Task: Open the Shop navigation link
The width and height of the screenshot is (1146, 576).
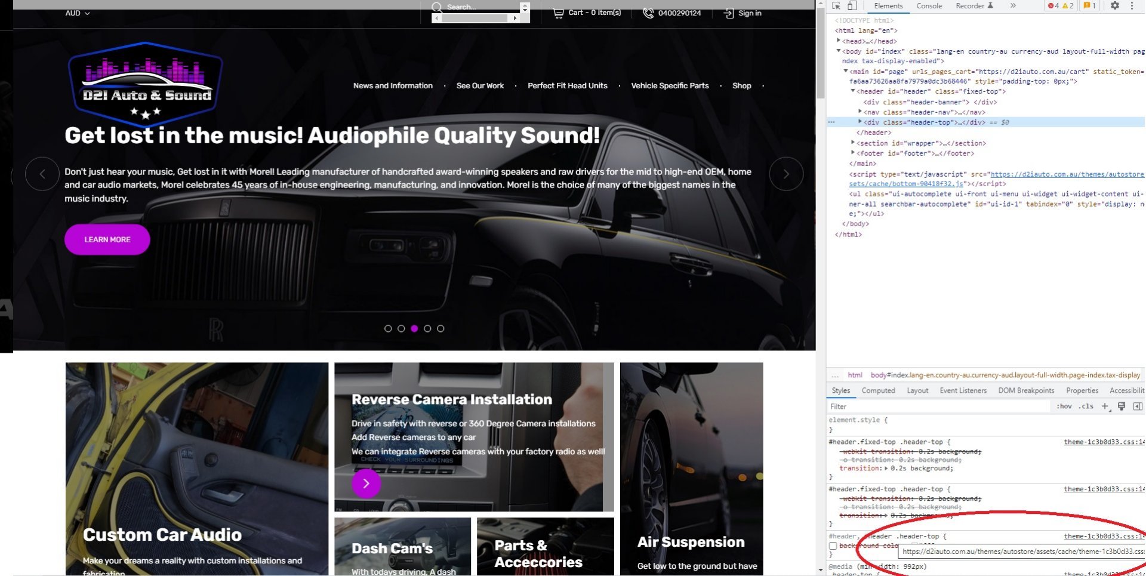Action: coord(742,86)
